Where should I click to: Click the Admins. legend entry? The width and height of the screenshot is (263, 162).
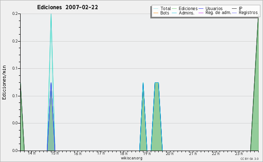pyautogui.click(x=183, y=13)
